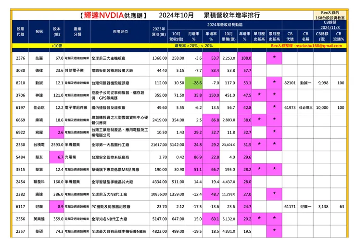Click cumulative annual rate 19.5

coord(245,231)
